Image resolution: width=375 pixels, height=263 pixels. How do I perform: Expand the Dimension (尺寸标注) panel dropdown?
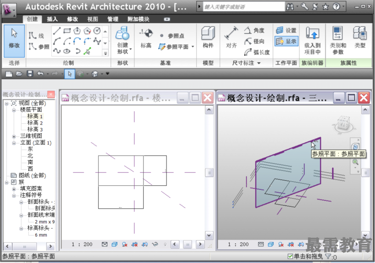click(x=259, y=63)
